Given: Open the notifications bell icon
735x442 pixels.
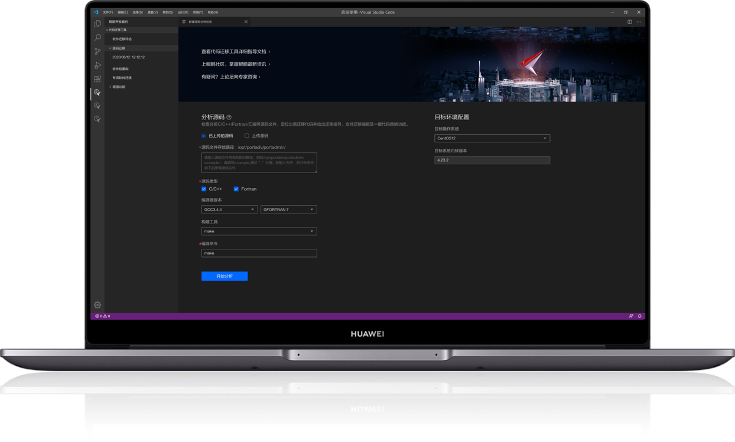Looking at the screenshot, I should [640, 316].
